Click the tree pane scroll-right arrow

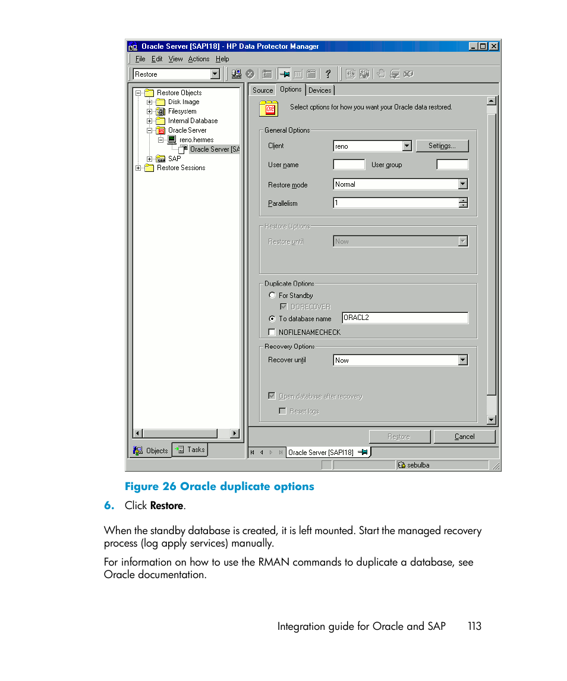pos(235,434)
